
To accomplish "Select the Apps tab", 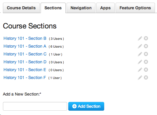I will (x=105, y=8).
